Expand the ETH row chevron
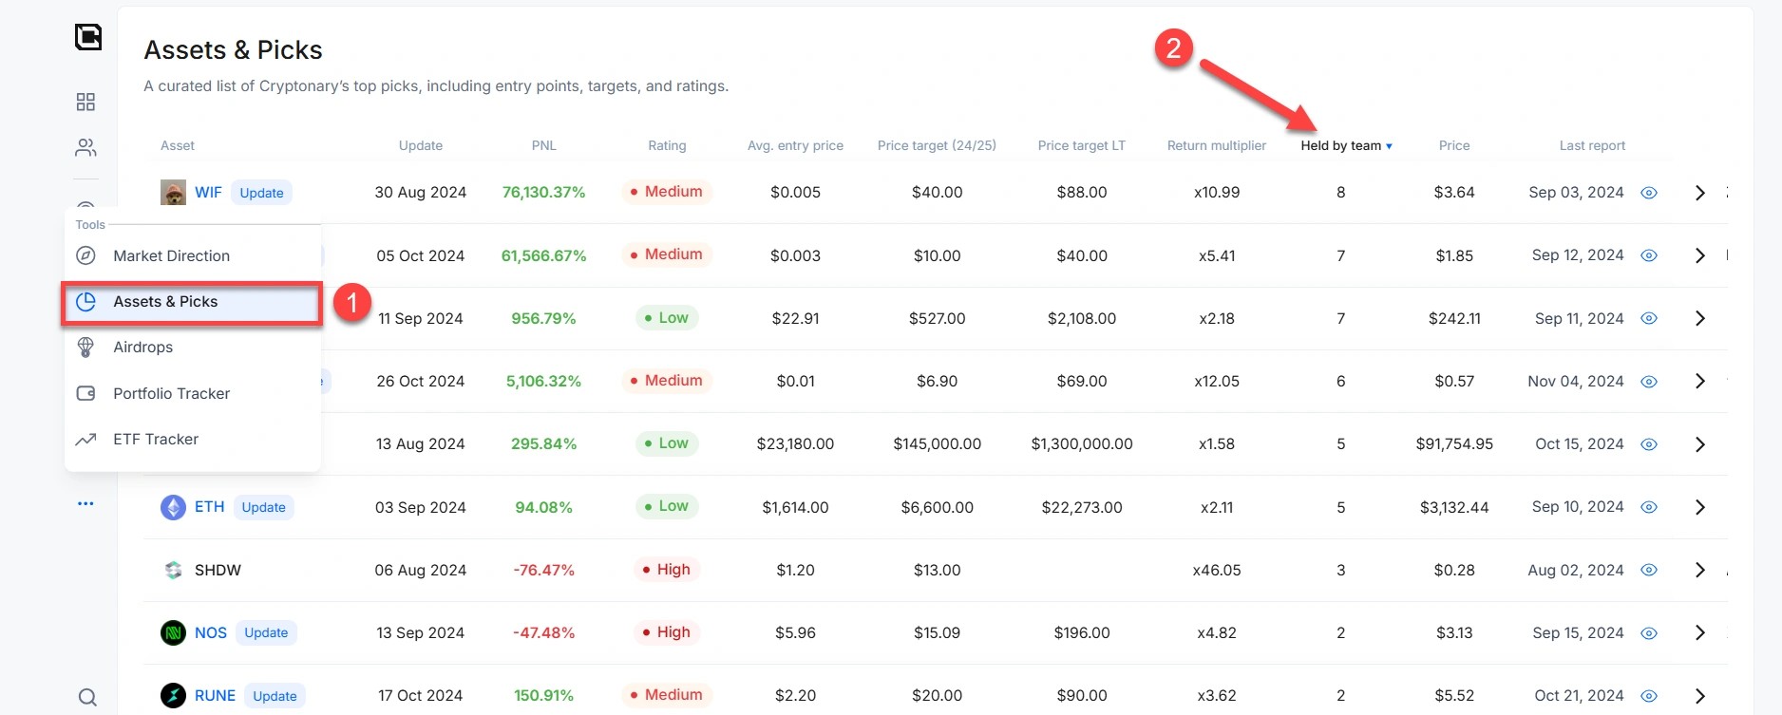Viewport: 1782px width, 715px height. coord(1700,507)
